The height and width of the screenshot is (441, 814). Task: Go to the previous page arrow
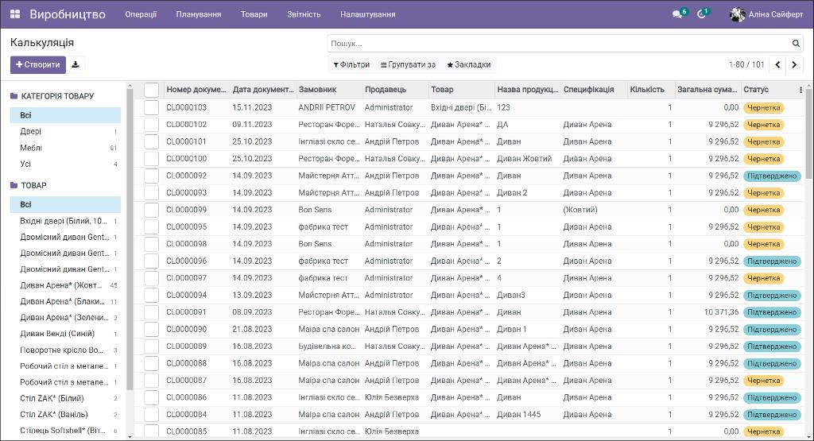[777, 65]
